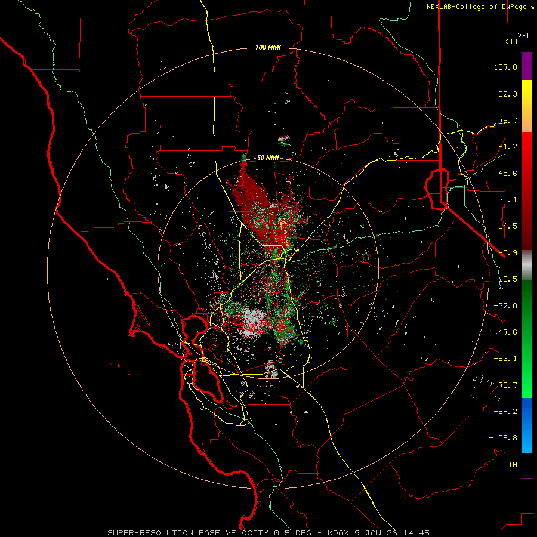Click the [KT] units label
This screenshot has width=537, height=537.
pos(510,41)
